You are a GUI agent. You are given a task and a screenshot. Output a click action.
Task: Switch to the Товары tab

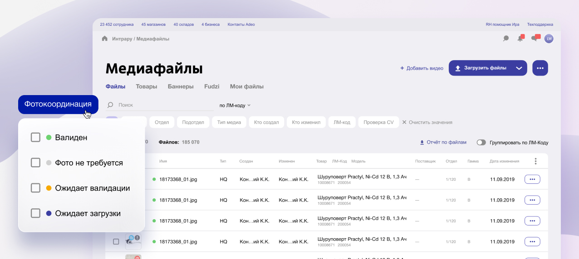click(146, 86)
